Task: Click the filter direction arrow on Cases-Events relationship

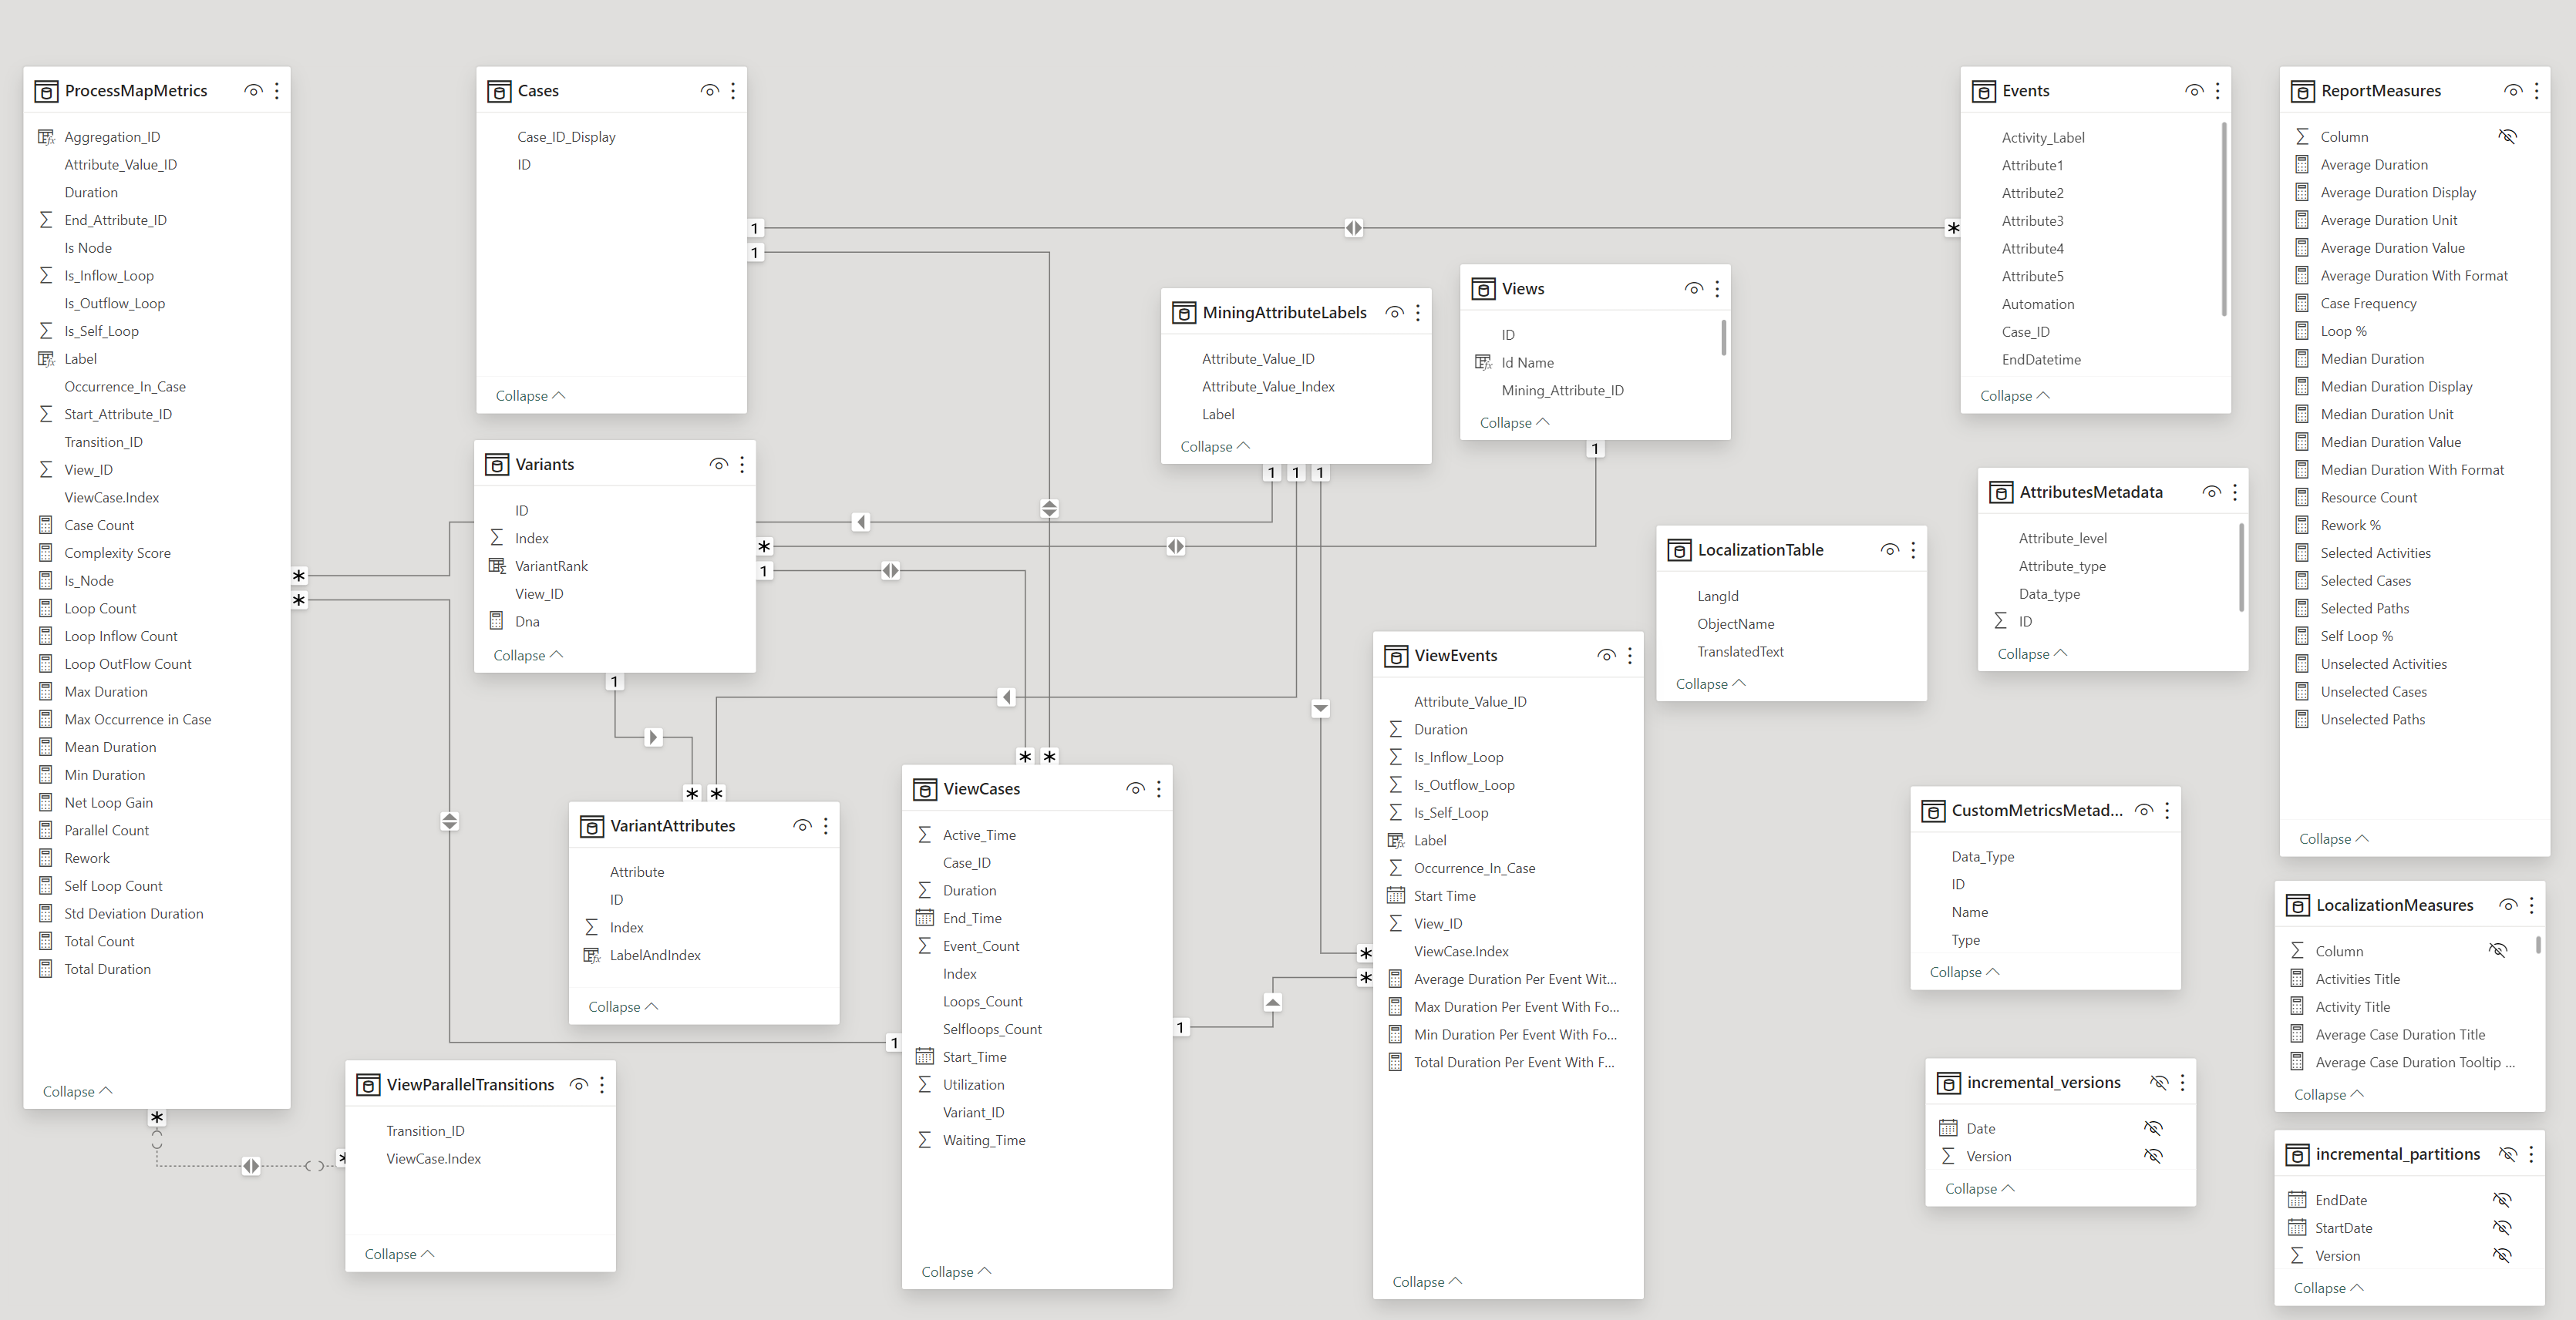Action: (x=1353, y=228)
